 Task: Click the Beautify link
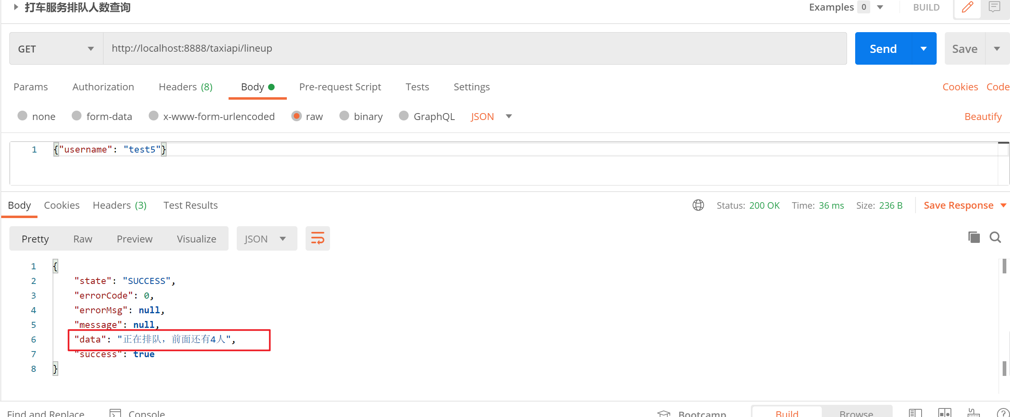(983, 116)
